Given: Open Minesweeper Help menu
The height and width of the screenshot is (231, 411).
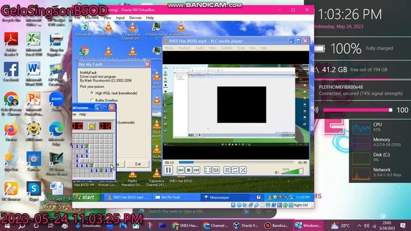Looking at the screenshot, I should click(83, 114).
